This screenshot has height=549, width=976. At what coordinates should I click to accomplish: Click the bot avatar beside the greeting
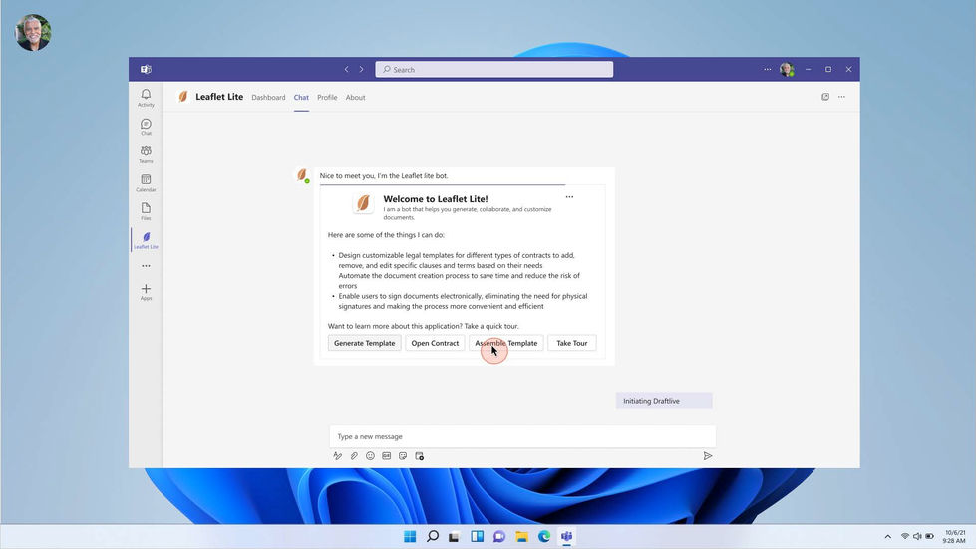(302, 175)
